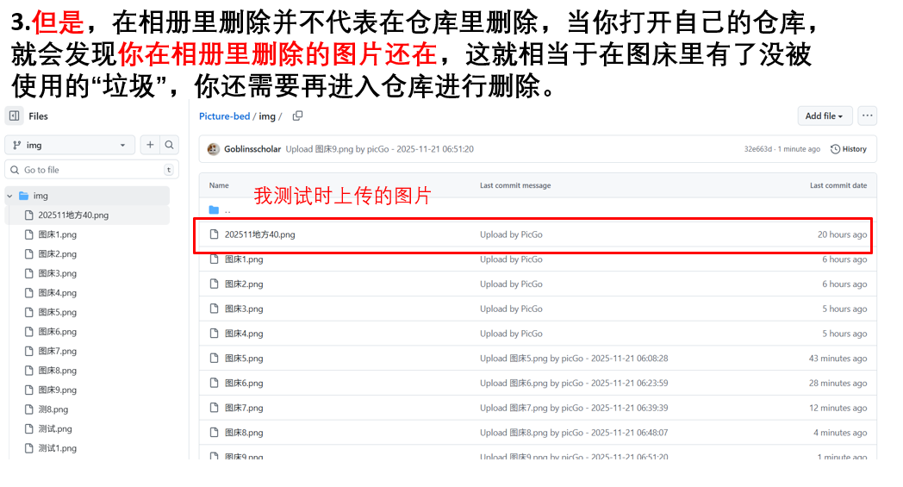Click file icon beside 图床1.png in tree
Screen dimensions: 903x487
click(28, 234)
